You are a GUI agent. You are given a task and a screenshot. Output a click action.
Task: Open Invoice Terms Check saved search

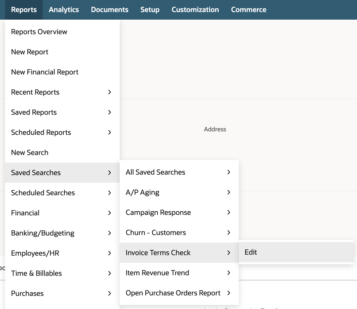(179, 253)
